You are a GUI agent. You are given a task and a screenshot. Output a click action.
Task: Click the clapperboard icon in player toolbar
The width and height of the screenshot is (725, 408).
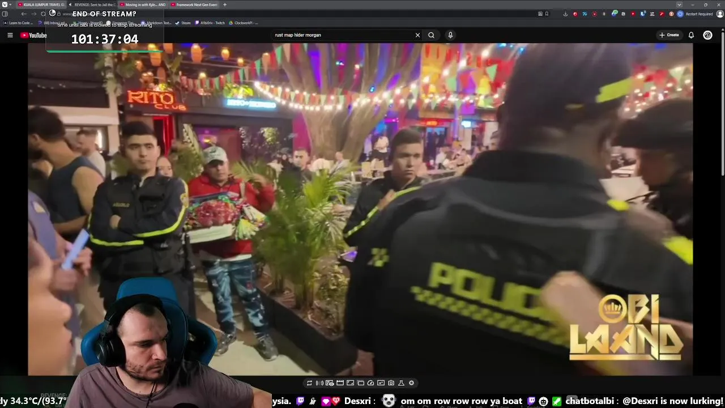[340, 383]
